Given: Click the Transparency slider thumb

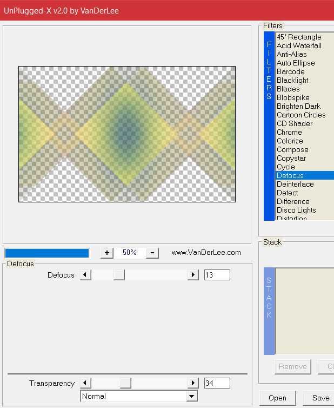Looking at the screenshot, I should pos(125,383).
